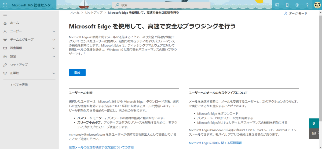The width and height of the screenshot is (322, 149).
Task: Click すべてを表示 in the sidebar
Action: [x=19, y=85]
